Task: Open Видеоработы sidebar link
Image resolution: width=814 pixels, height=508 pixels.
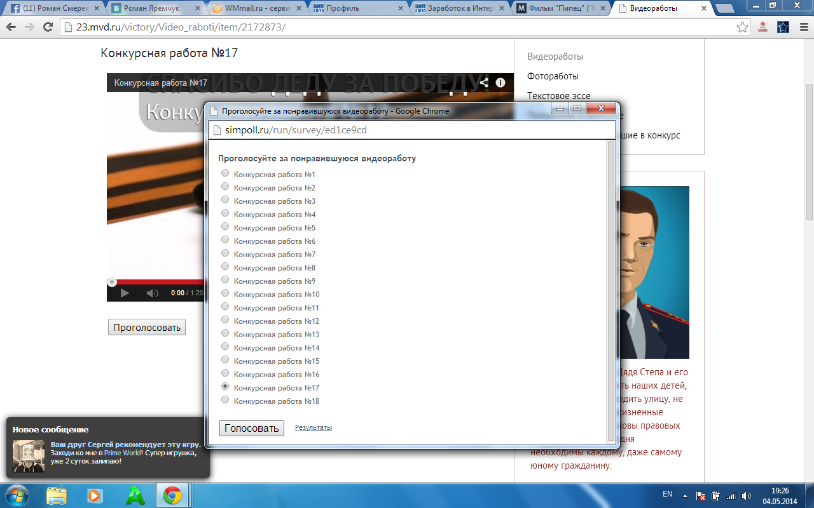Action: click(555, 57)
